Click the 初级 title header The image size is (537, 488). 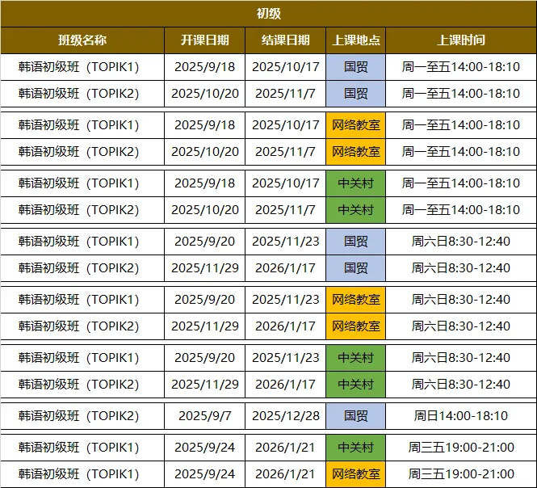coord(268,14)
